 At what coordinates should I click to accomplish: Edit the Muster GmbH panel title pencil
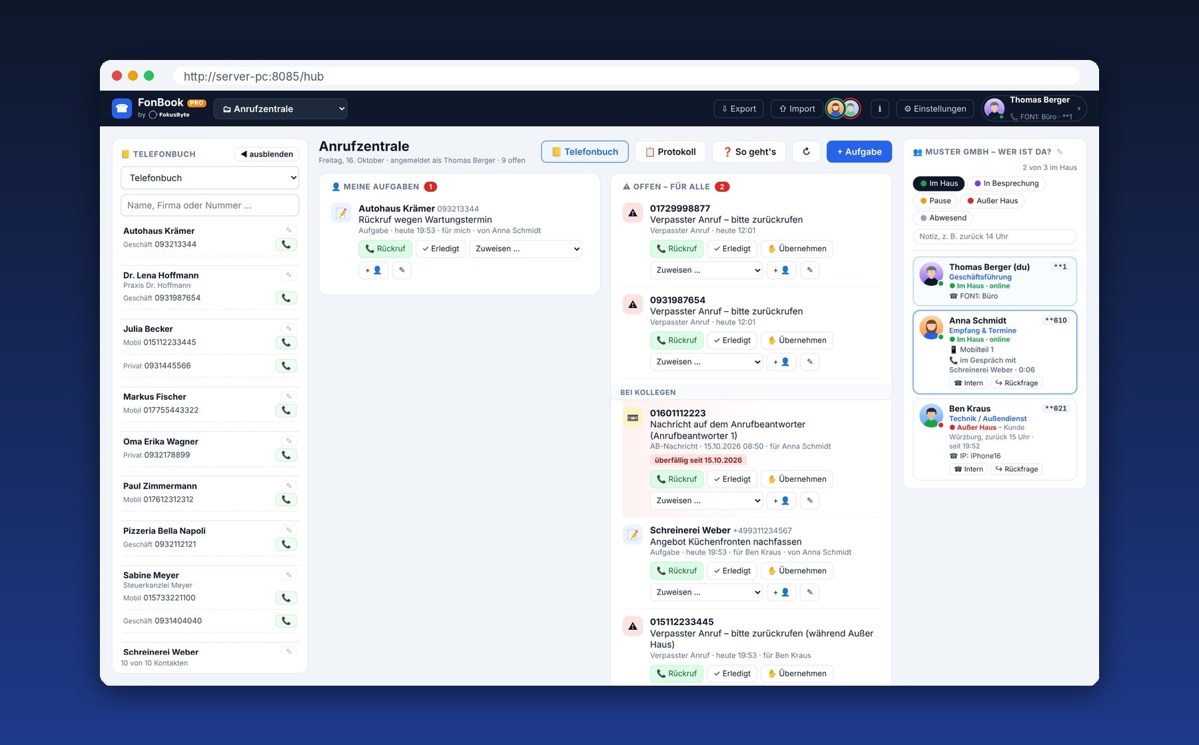point(1060,152)
